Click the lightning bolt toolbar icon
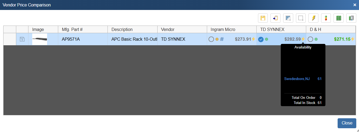Viewport: 359px width, 132px height. [314, 18]
